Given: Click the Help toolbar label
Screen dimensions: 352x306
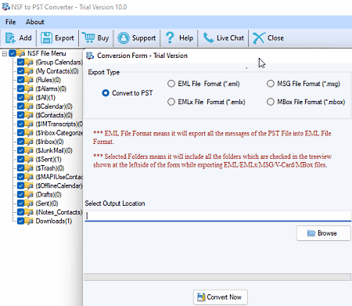Looking at the screenshot, I should [186, 38].
